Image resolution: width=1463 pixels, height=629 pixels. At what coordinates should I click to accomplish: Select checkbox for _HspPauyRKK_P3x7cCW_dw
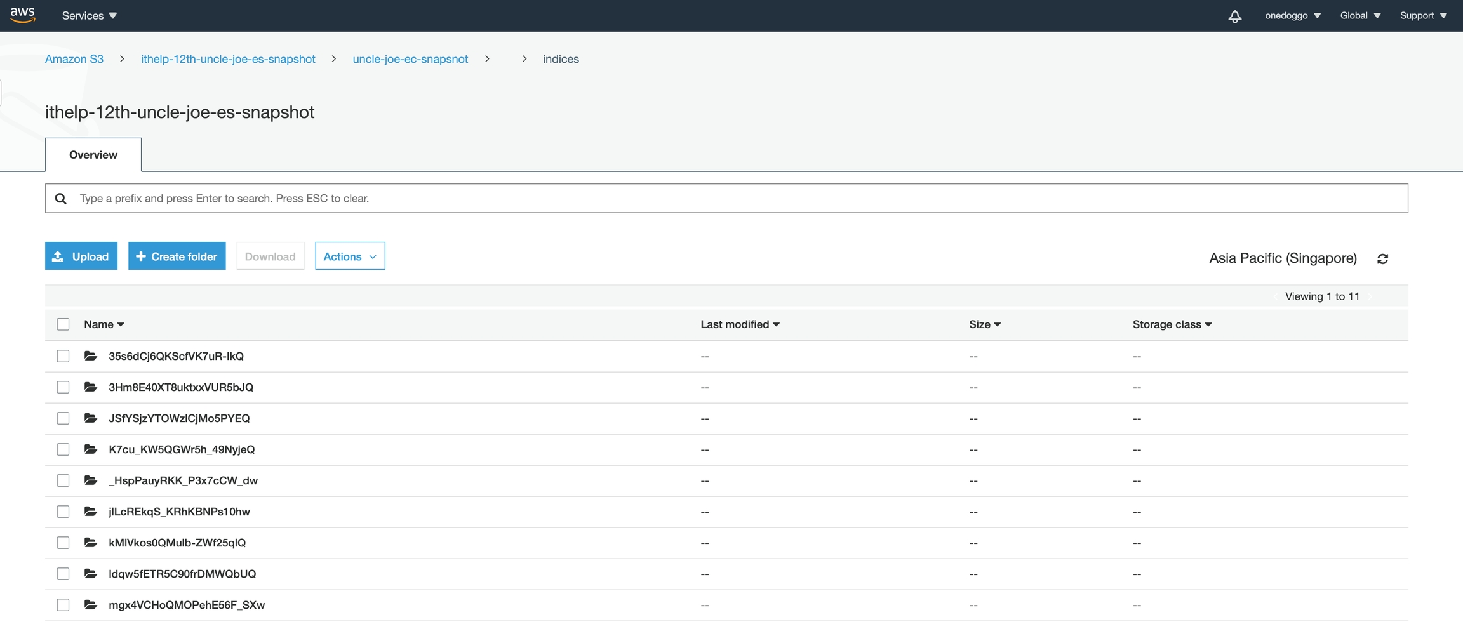tap(63, 480)
